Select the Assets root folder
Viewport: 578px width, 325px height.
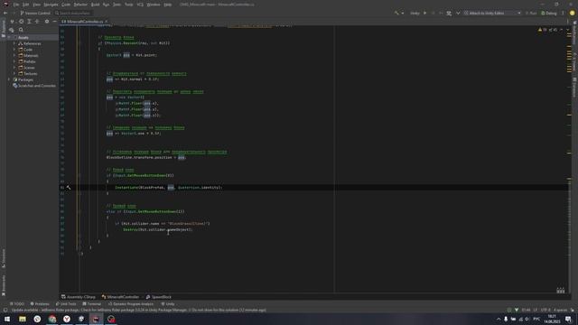(23, 38)
